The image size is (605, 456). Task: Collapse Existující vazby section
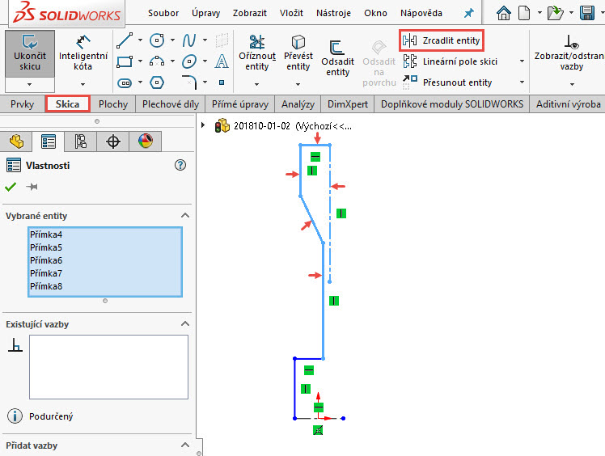[x=185, y=323]
